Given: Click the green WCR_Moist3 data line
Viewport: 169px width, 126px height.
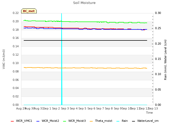Looking at the screenshot, I should click(x=85, y=22).
